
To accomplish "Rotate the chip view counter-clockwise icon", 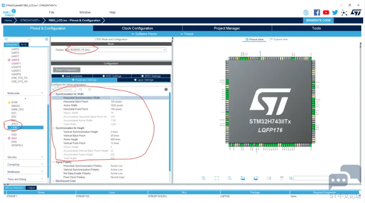I will click(256, 178).
